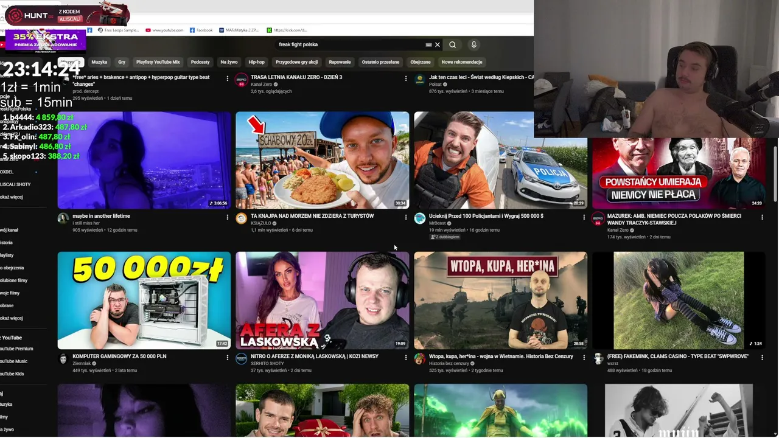Play the '50 000zł' gaming PC thumbnail
Viewport: 779px width, 438px height.
(144, 301)
